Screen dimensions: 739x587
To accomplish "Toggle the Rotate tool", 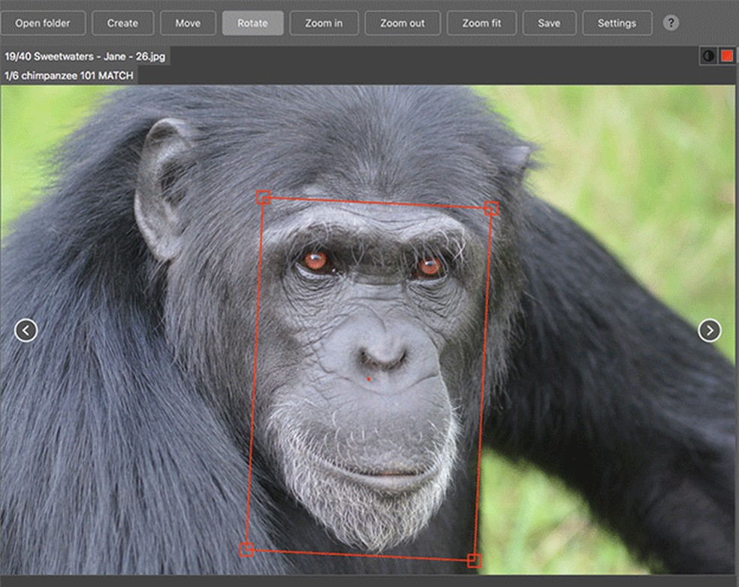I will (252, 23).
